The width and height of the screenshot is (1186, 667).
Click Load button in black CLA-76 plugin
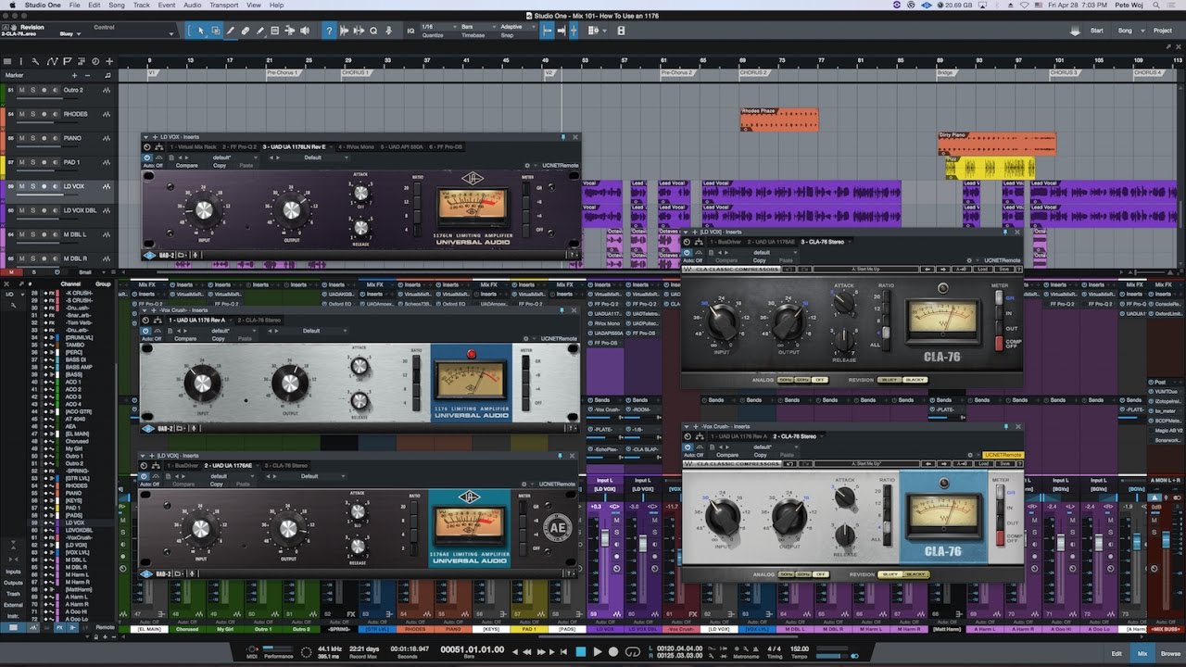[982, 270]
